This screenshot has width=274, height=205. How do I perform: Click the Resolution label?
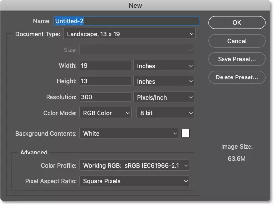pyautogui.click(x=61, y=97)
